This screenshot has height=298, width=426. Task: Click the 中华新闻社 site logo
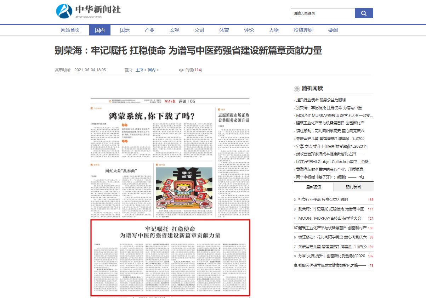pos(89,11)
